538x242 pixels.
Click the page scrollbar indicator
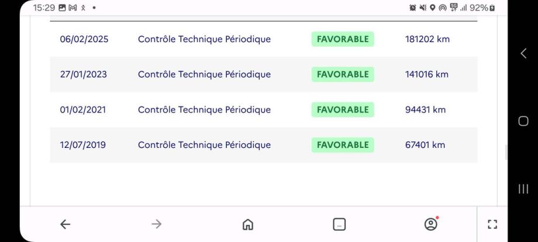click(x=506, y=153)
